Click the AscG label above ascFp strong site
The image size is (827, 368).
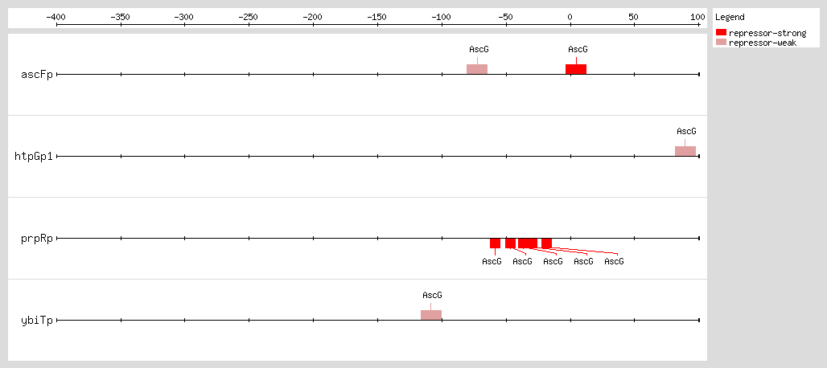click(x=578, y=50)
